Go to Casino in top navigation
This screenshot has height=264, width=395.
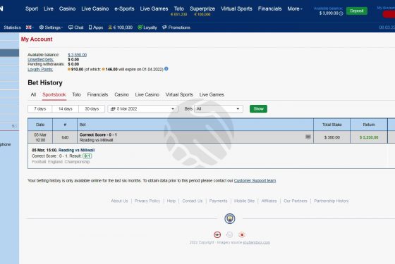(67, 8)
